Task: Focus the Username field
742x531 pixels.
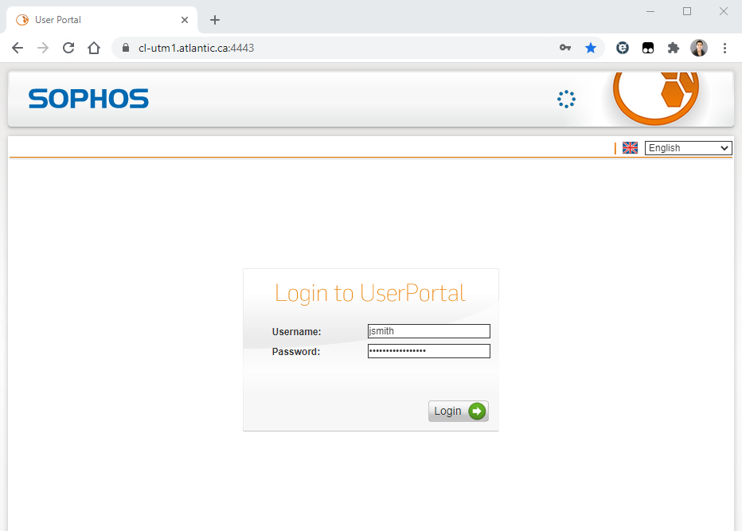Action: [429, 331]
